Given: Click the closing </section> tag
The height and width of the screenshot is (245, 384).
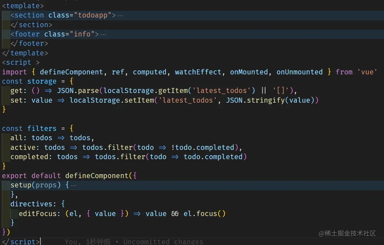Looking at the screenshot, I should point(31,25).
